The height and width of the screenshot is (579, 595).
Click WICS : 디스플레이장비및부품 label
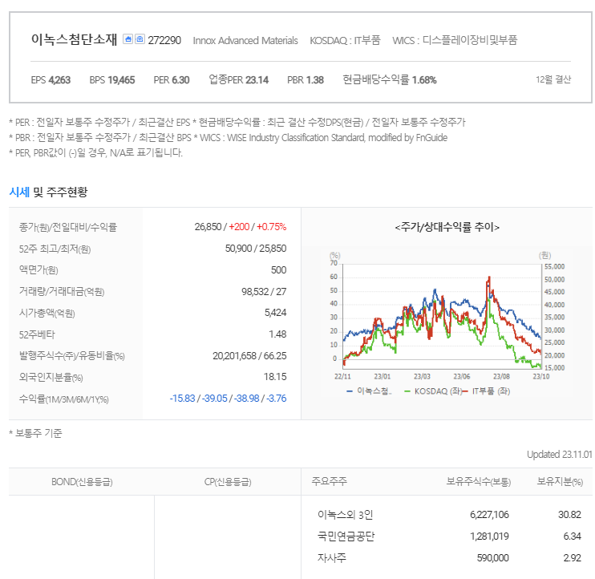pyautogui.click(x=455, y=40)
